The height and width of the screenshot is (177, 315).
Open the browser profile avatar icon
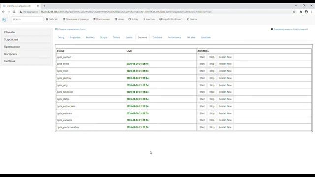pyautogui.click(x=306, y=12)
